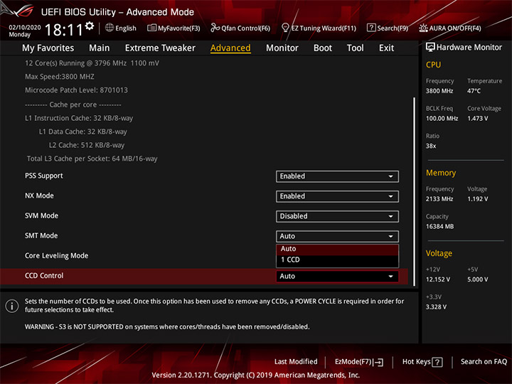
Task: Click the date 02/10/2020 Monday
Action: pos(25,31)
